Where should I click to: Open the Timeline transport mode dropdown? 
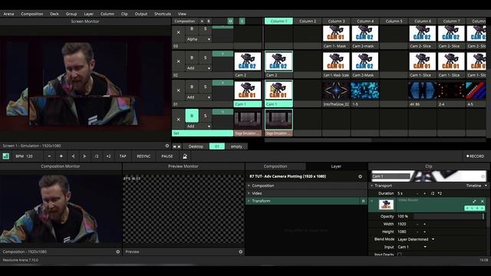coord(476,186)
